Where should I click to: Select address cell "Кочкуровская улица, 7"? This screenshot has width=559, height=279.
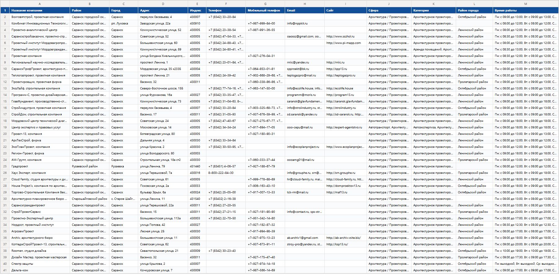coord(163,270)
